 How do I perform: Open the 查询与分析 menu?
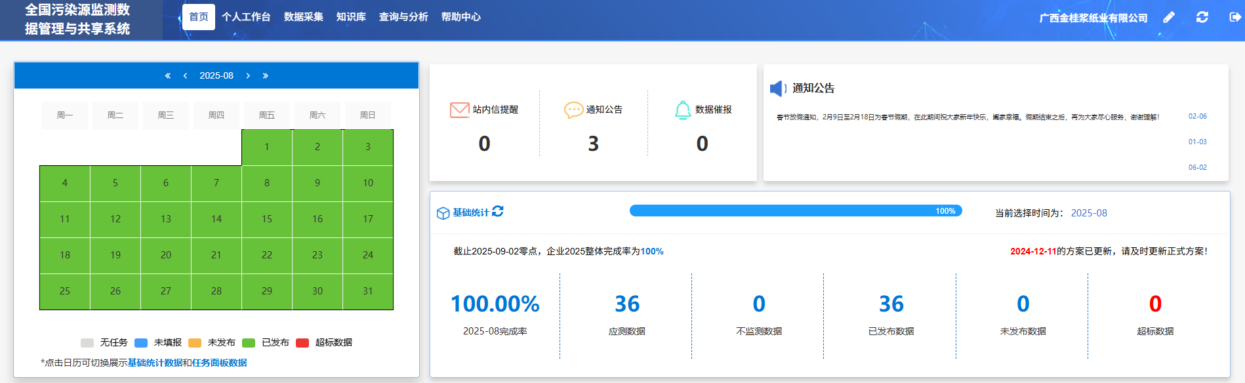click(x=403, y=17)
